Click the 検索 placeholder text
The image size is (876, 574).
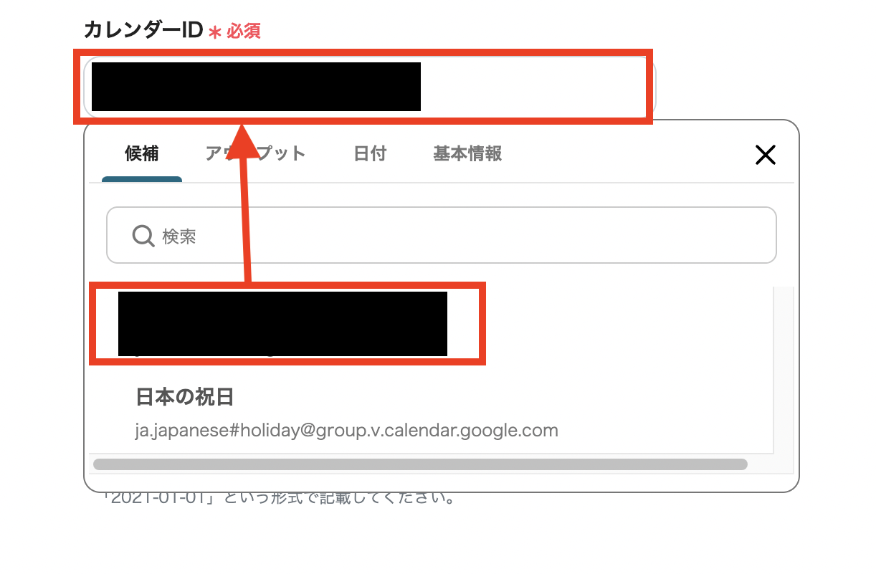tap(179, 236)
